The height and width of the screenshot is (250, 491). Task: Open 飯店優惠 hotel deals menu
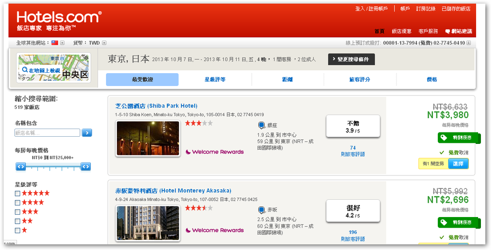pos(401,31)
